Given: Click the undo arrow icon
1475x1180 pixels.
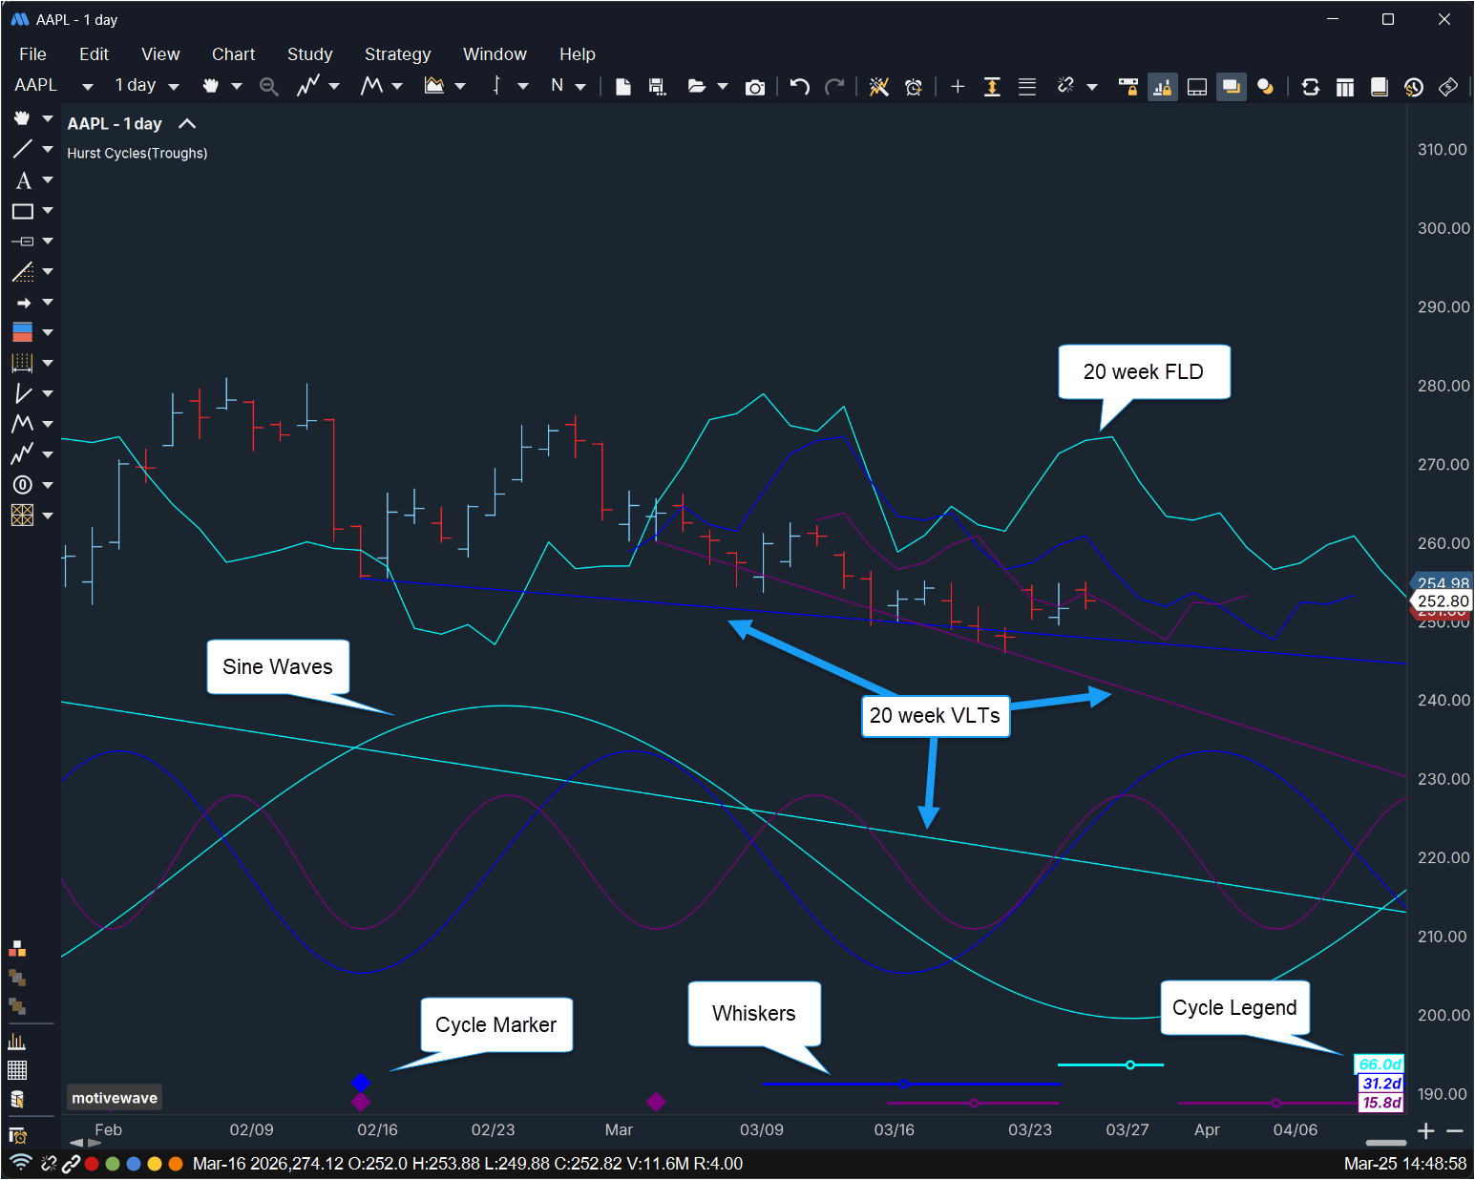Looking at the screenshot, I should coord(800,87).
